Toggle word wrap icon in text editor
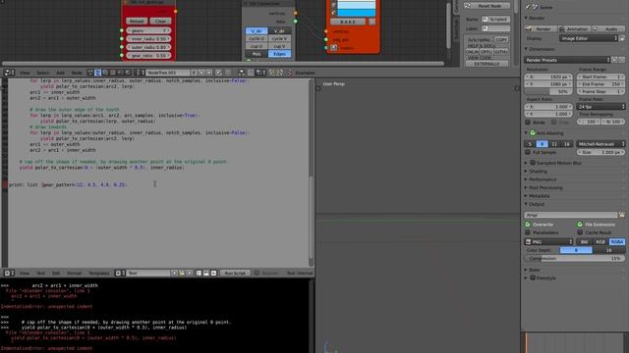Image resolution: width=629 pixels, height=353 pixels. tap(206, 273)
